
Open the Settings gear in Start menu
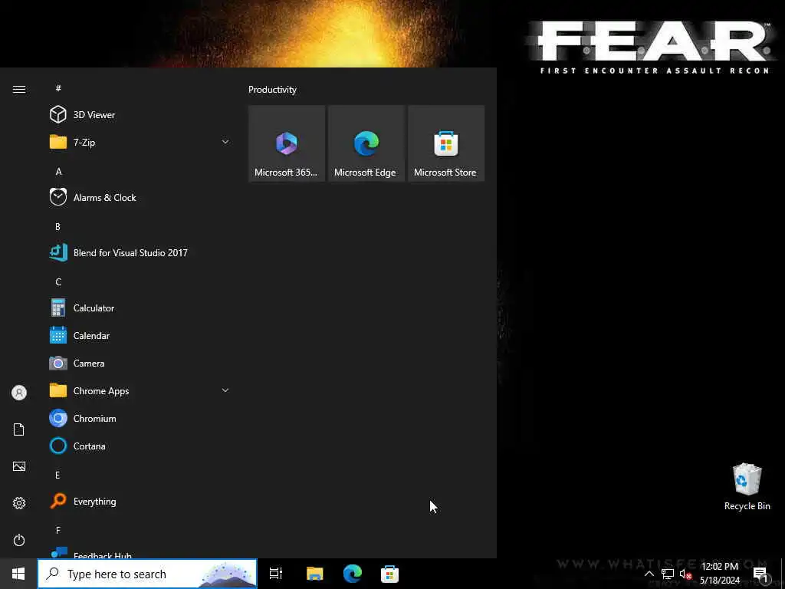click(19, 503)
